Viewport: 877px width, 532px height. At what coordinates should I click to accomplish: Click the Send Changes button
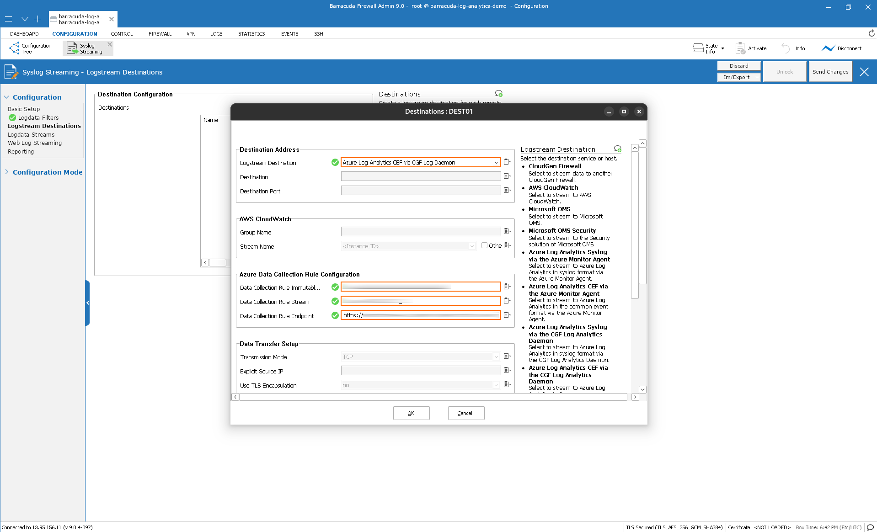[x=830, y=72]
